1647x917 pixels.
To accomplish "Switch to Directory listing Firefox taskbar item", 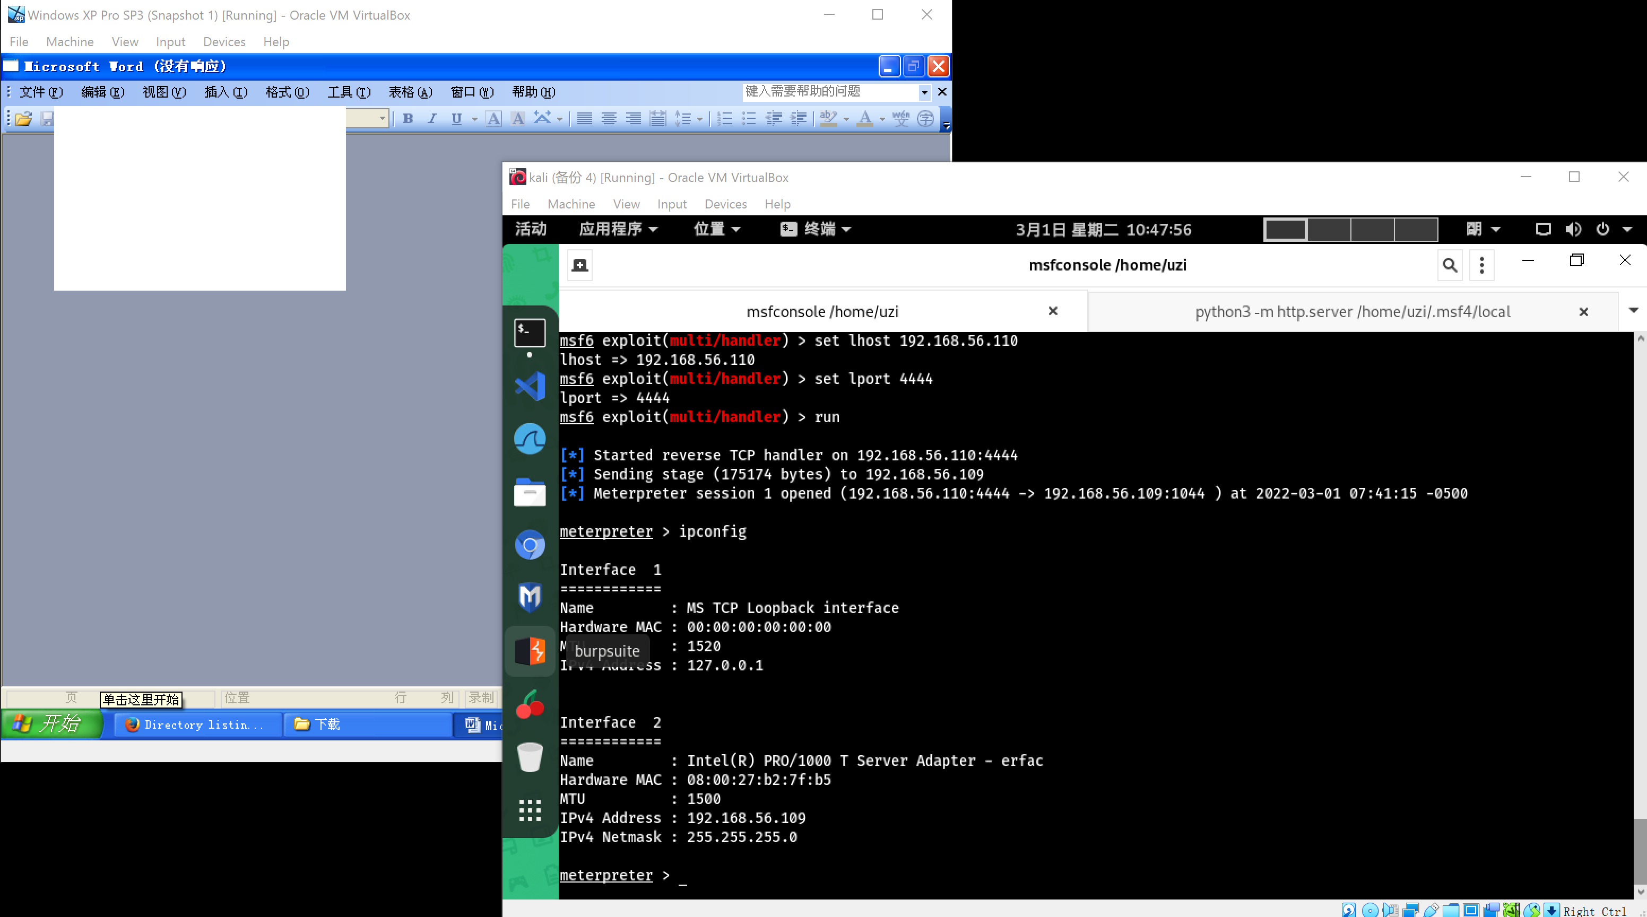I will coord(197,724).
